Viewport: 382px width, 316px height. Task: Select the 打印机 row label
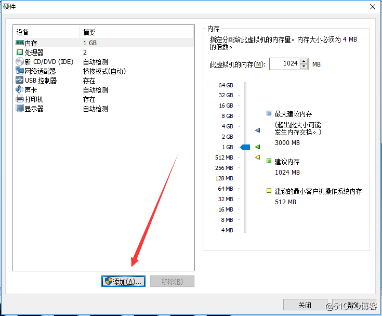pos(34,99)
